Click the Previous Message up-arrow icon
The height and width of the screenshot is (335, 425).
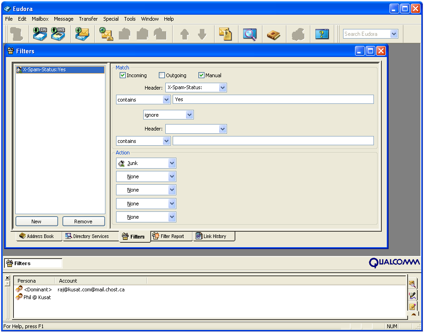click(185, 34)
